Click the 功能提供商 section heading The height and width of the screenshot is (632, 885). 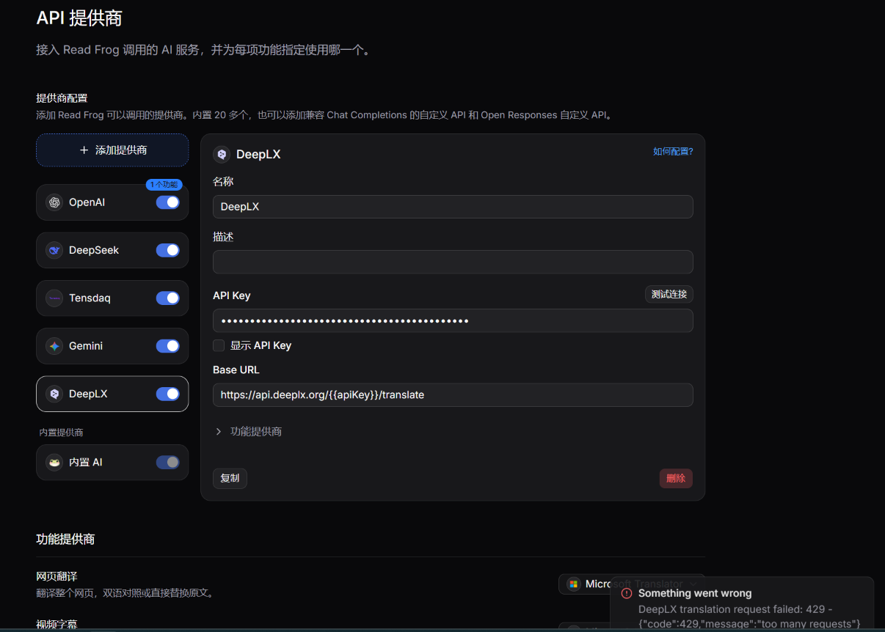coord(65,539)
